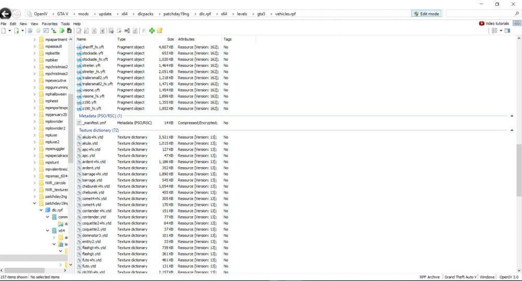Open the Edit menu
This screenshot has height=281, width=522.
tap(13, 24)
